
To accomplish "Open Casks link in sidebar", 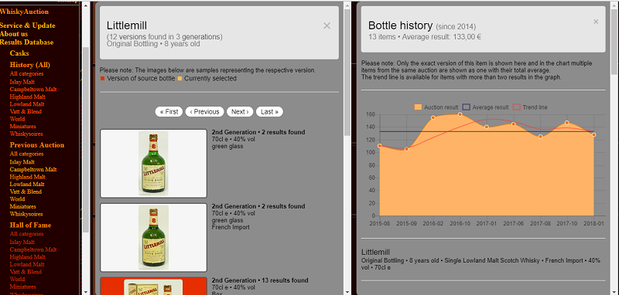I will [19, 53].
